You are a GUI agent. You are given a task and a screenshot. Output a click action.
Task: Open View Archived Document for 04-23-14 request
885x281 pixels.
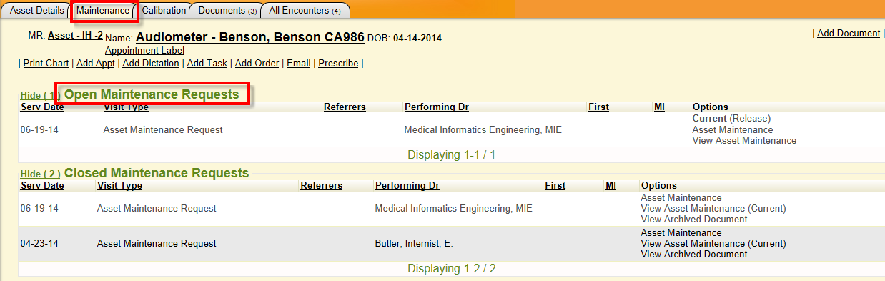[x=694, y=255]
